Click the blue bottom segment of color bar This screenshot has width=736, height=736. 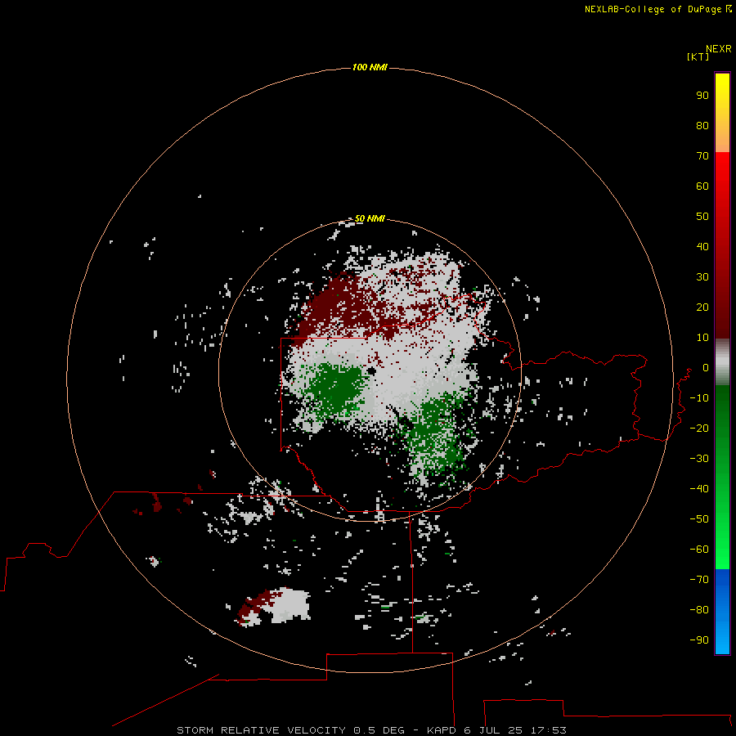pyautogui.click(x=722, y=611)
